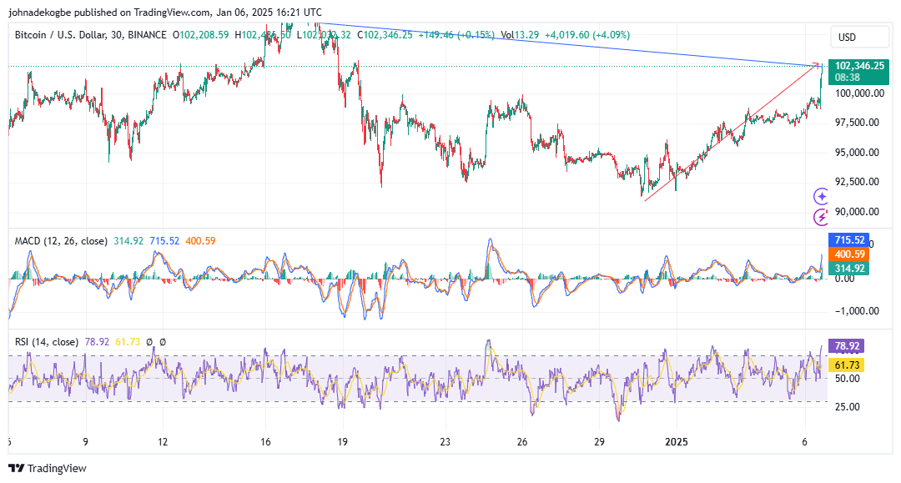Click the 90,000.00 price axis label
The height and width of the screenshot is (483, 901).
[857, 211]
